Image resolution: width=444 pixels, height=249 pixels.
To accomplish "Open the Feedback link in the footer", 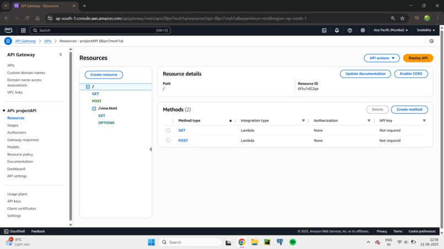I will point(38,231).
